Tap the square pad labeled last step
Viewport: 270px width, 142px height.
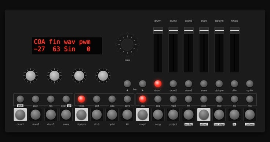pyautogui.click(x=219, y=114)
